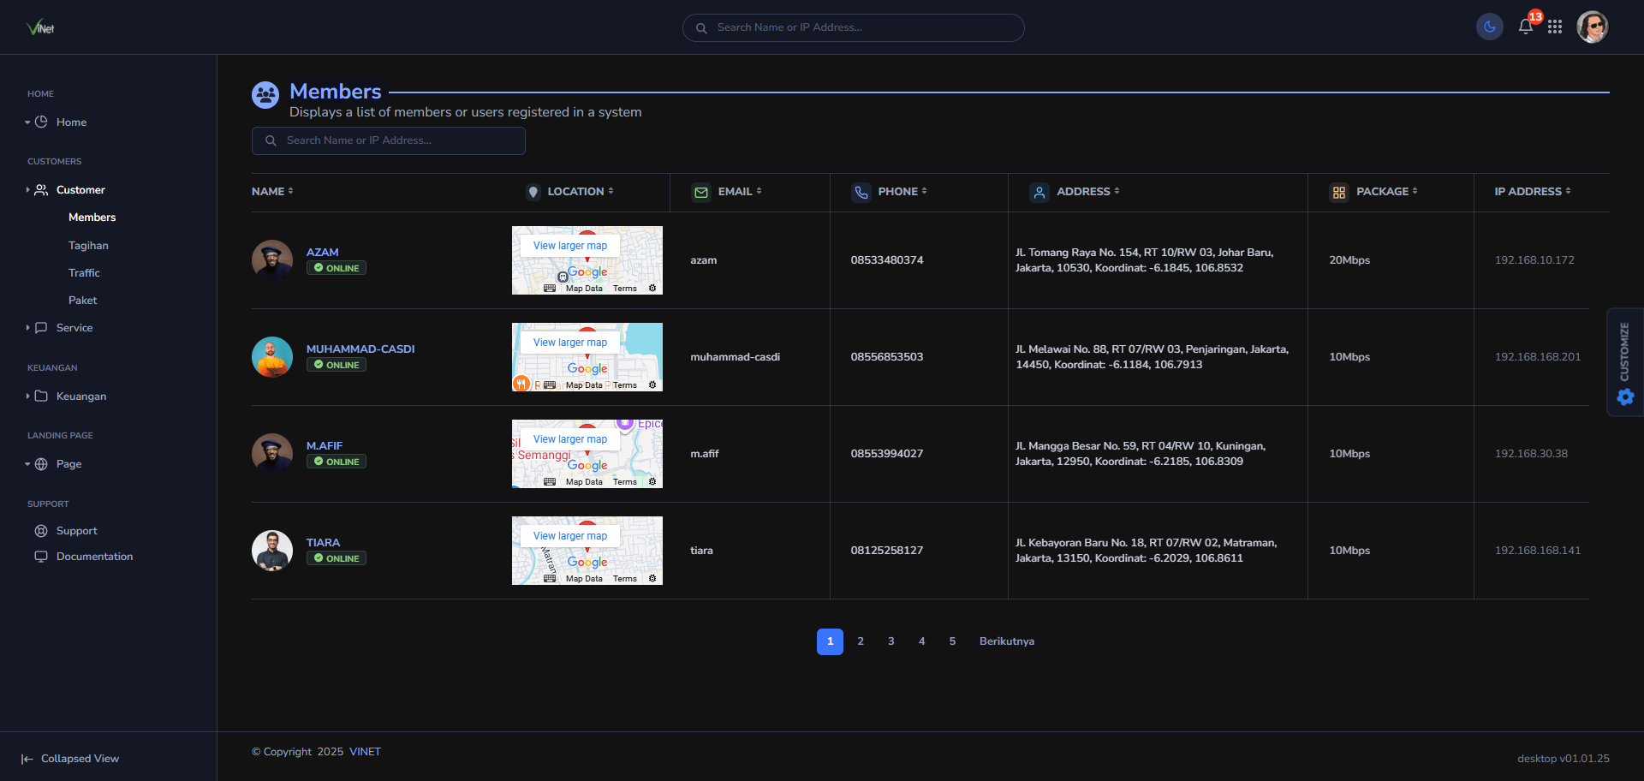Open the apps grid menu
Screen dimensions: 1644x781
click(1555, 27)
